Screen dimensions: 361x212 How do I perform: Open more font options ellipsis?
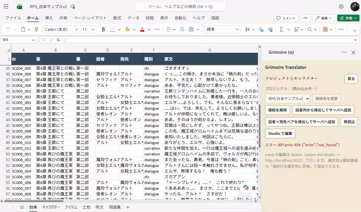tap(157, 29)
